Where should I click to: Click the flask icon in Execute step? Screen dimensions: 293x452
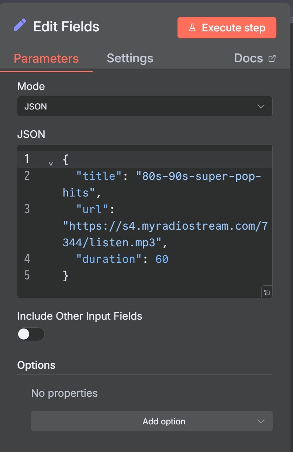click(x=192, y=28)
